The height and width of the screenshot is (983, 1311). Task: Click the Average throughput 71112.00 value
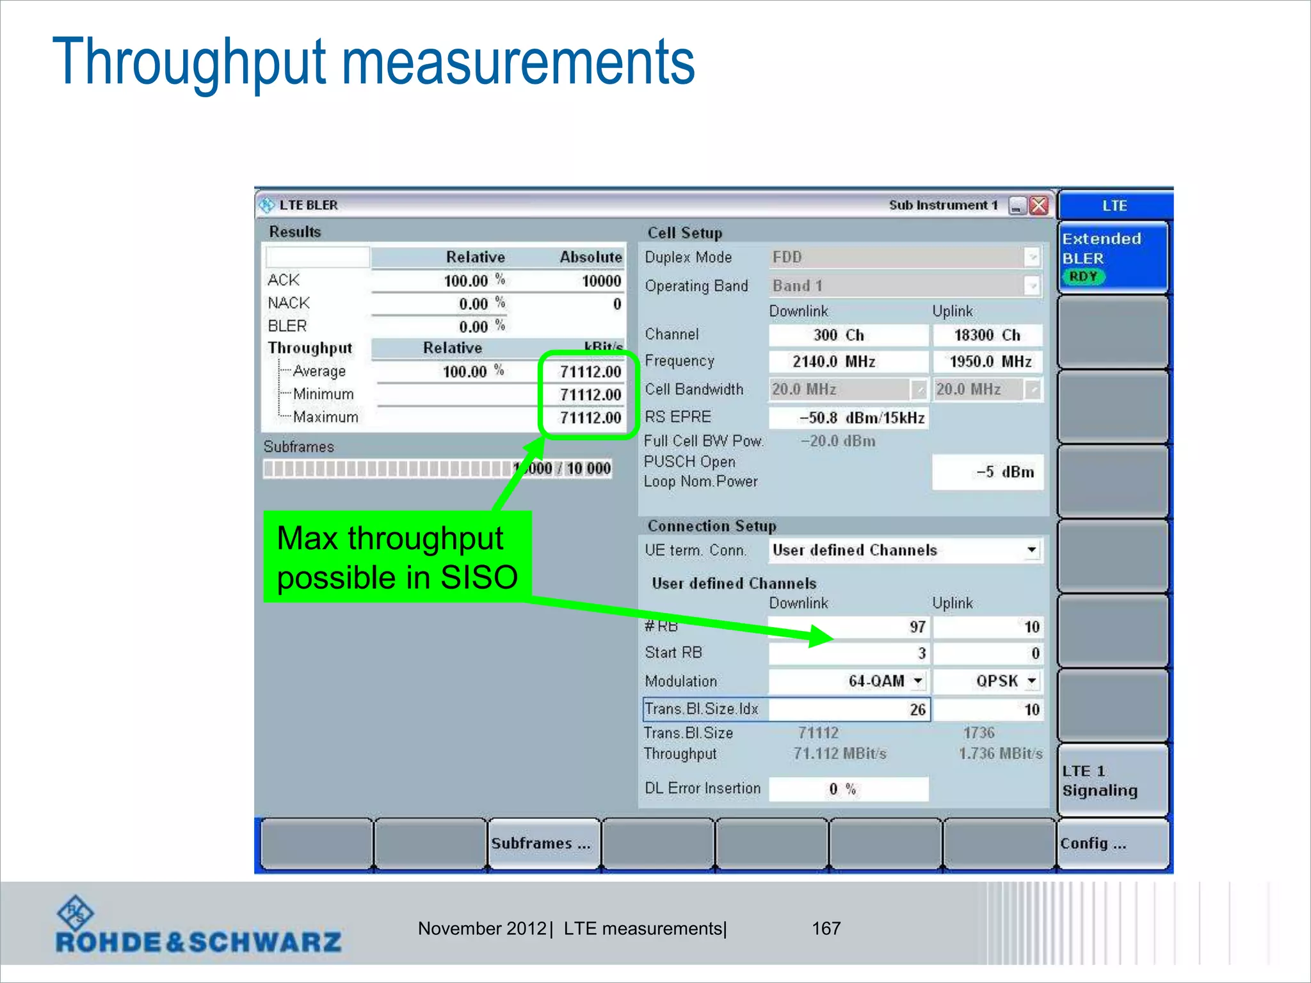[590, 372]
